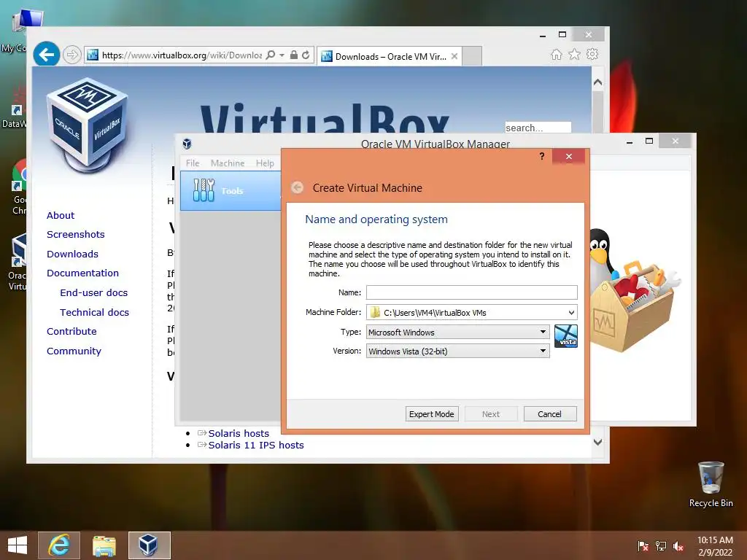The width and height of the screenshot is (747, 560).
Task: Select the Downloads – Oracle VM VirtualBox tab
Action: pos(390,56)
